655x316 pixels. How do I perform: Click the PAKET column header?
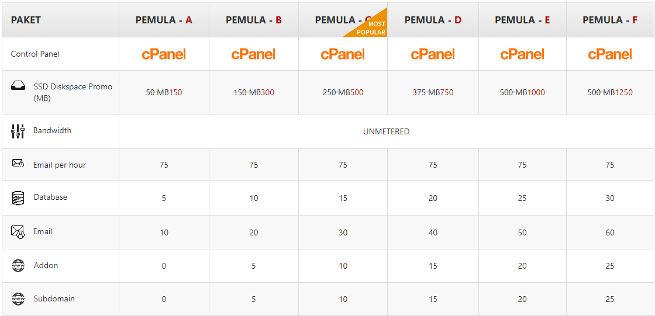[26, 20]
